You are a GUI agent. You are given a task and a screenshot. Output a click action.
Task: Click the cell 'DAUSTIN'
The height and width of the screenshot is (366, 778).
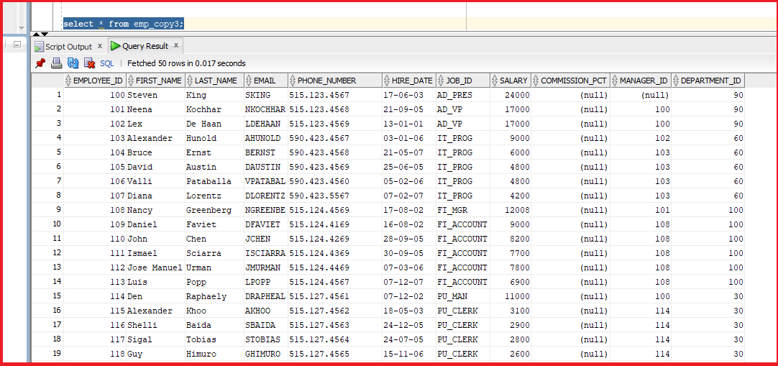tap(266, 167)
